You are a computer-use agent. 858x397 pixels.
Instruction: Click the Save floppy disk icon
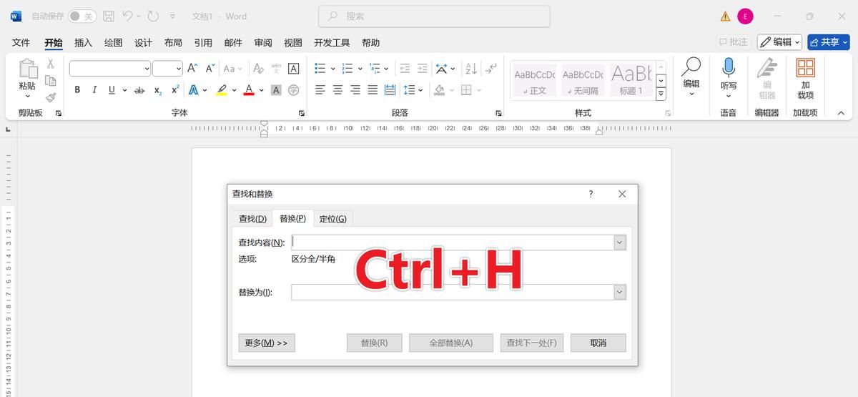click(109, 16)
